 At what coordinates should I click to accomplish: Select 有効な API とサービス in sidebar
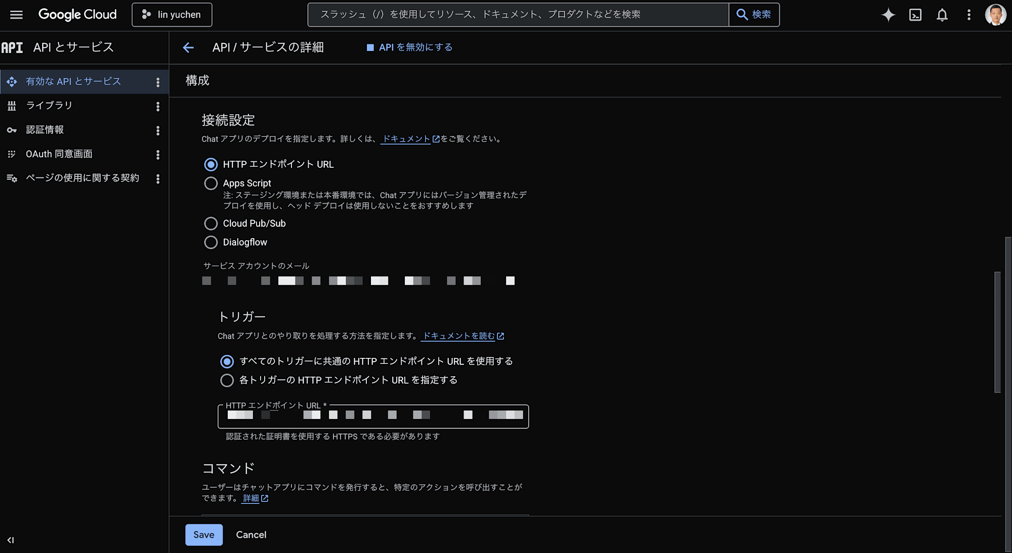pyautogui.click(x=73, y=81)
